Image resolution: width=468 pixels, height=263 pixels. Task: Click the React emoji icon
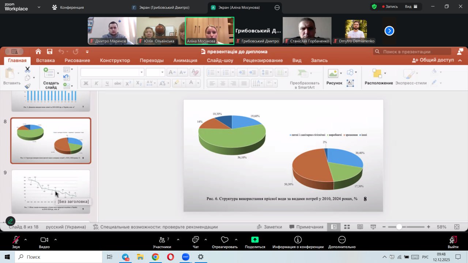(224, 240)
